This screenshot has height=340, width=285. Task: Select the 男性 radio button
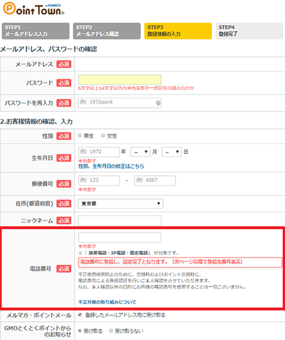point(80,136)
